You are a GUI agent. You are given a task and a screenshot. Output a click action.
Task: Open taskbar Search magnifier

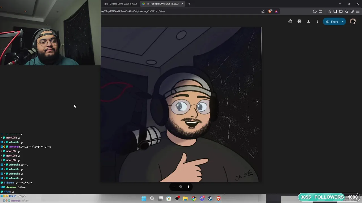152,198
